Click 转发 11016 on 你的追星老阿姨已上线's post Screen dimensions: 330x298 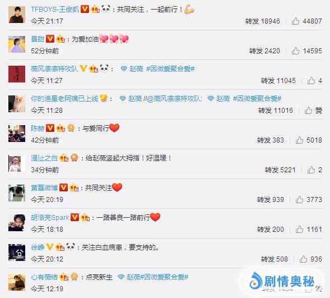pyautogui.click(x=276, y=110)
